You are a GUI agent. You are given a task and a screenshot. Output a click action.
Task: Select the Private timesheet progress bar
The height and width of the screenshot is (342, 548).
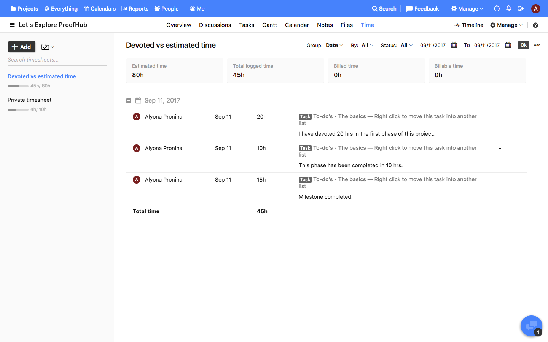click(18, 109)
